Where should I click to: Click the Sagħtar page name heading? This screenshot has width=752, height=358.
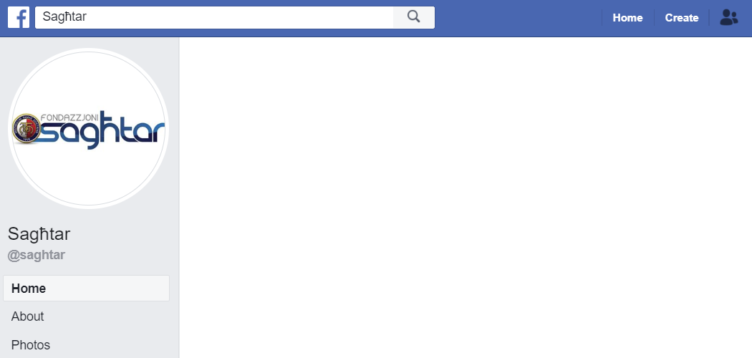39,234
